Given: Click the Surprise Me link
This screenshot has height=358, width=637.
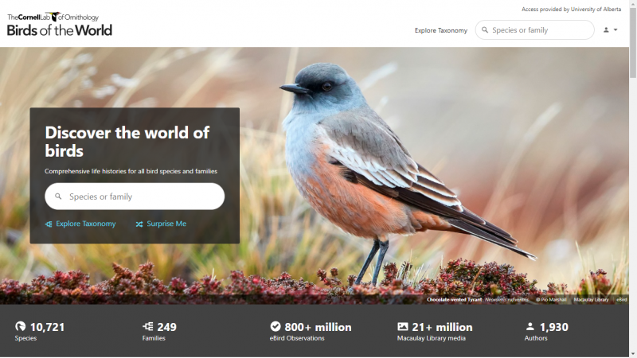Looking at the screenshot, I should point(166,224).
